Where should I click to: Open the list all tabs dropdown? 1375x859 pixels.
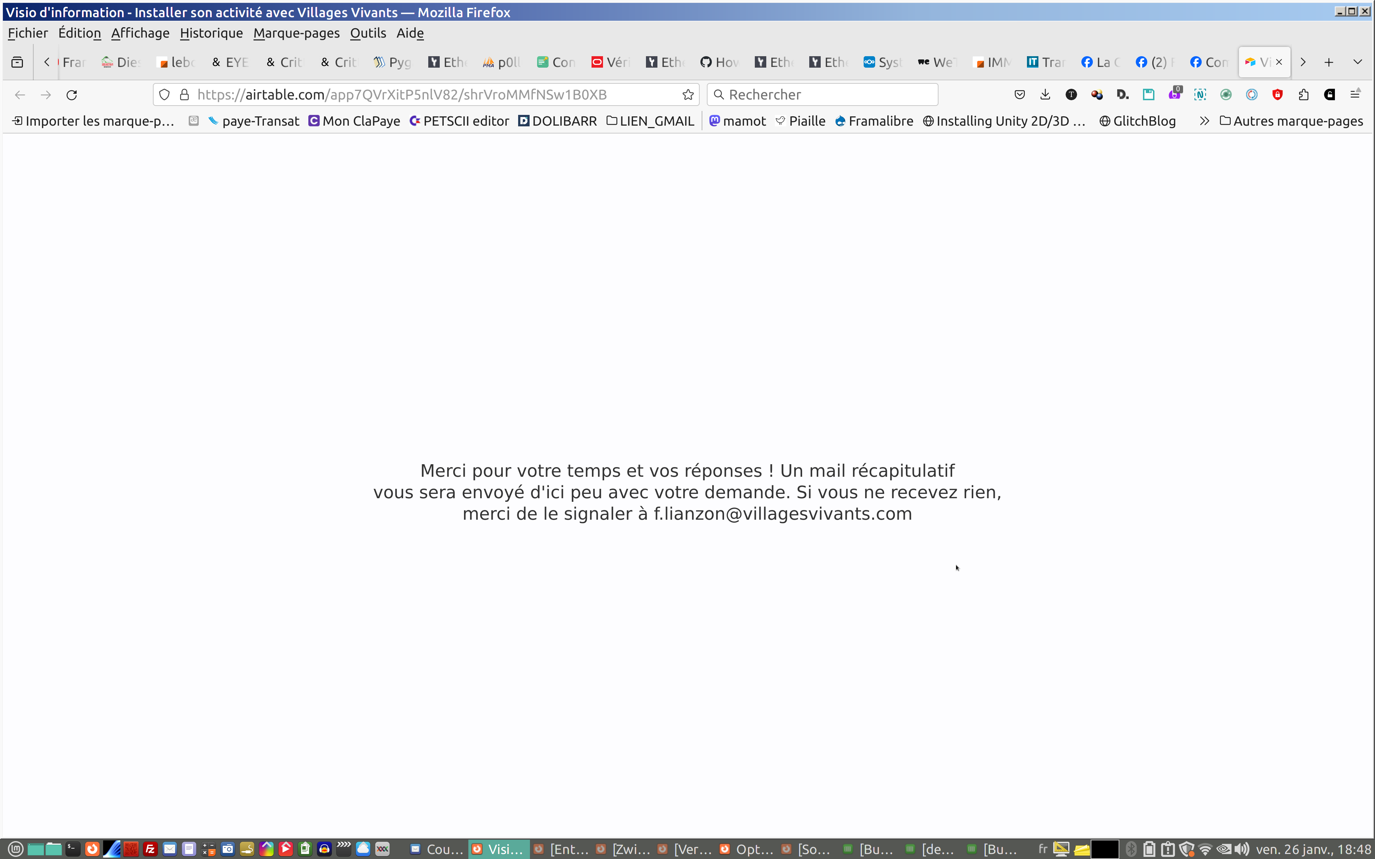(x=1357, y=62)
